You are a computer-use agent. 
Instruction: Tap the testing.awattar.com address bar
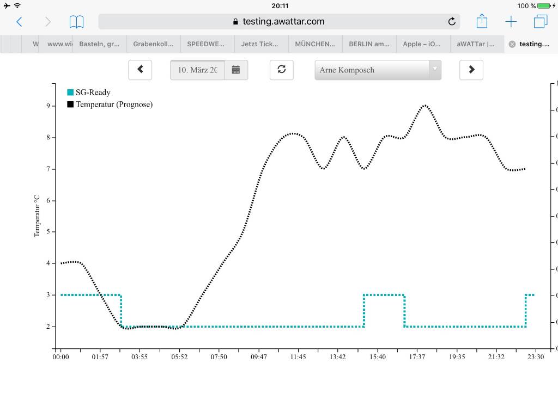pos(278,22)
